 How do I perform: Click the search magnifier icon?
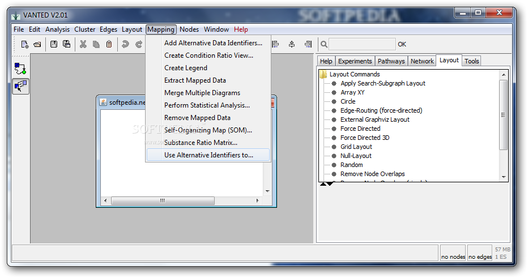tap(323, 44)
